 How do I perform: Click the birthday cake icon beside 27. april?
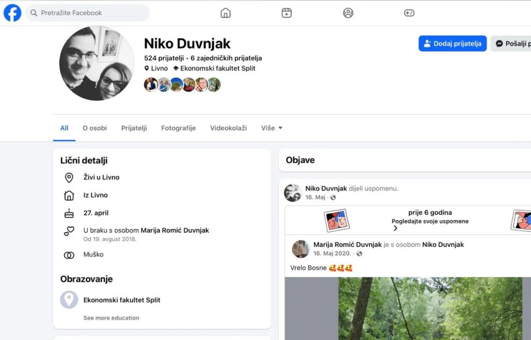pos(69,214)
